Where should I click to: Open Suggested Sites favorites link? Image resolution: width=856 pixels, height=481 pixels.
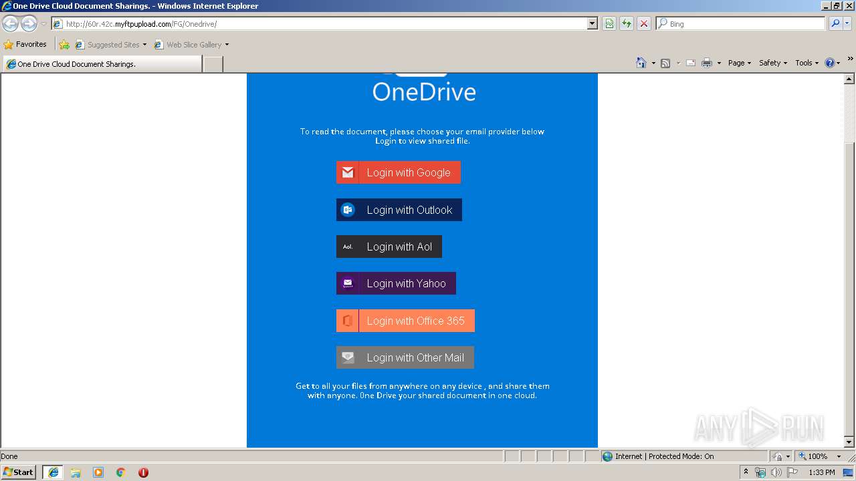pyautogui.click(x=110, y=45)
